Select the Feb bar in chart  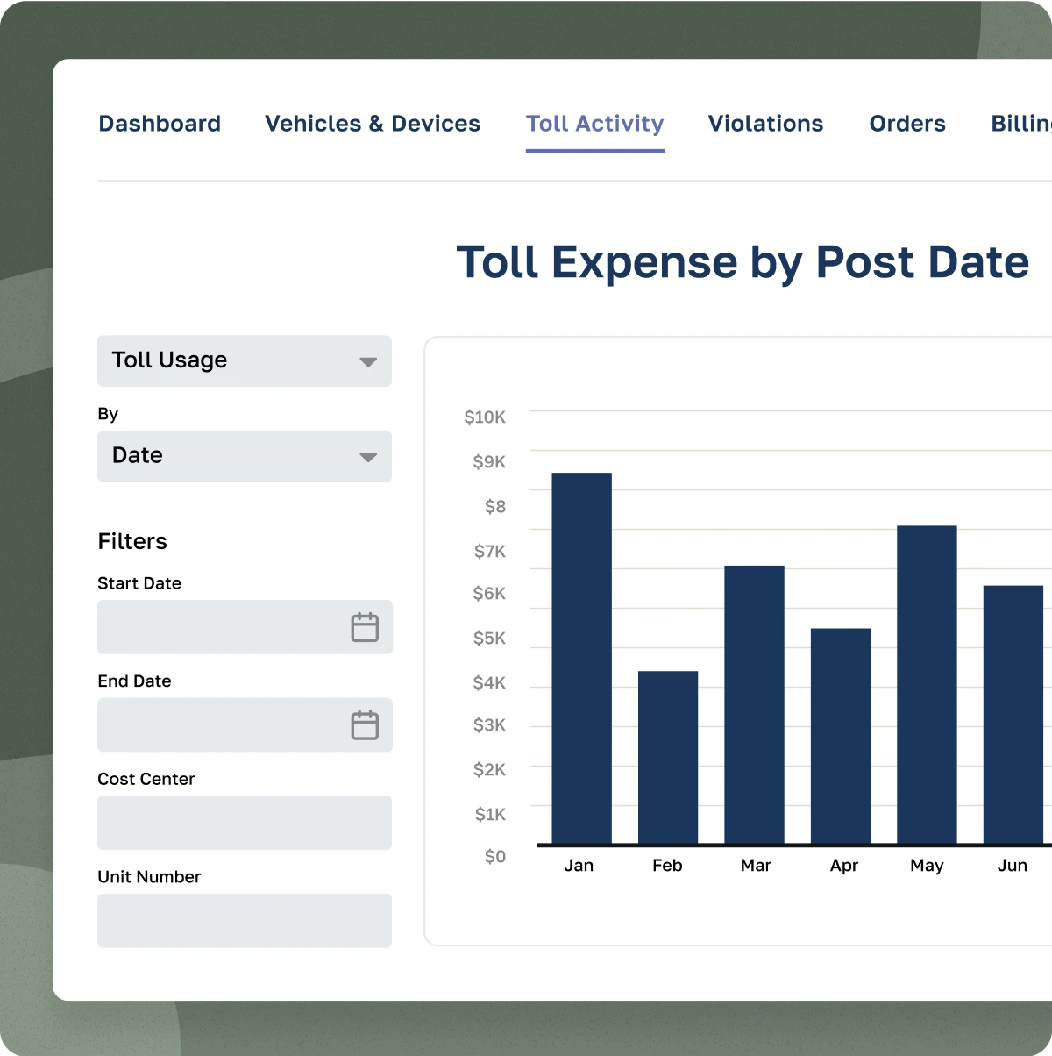pyautogui.click(x=668, y=758)
